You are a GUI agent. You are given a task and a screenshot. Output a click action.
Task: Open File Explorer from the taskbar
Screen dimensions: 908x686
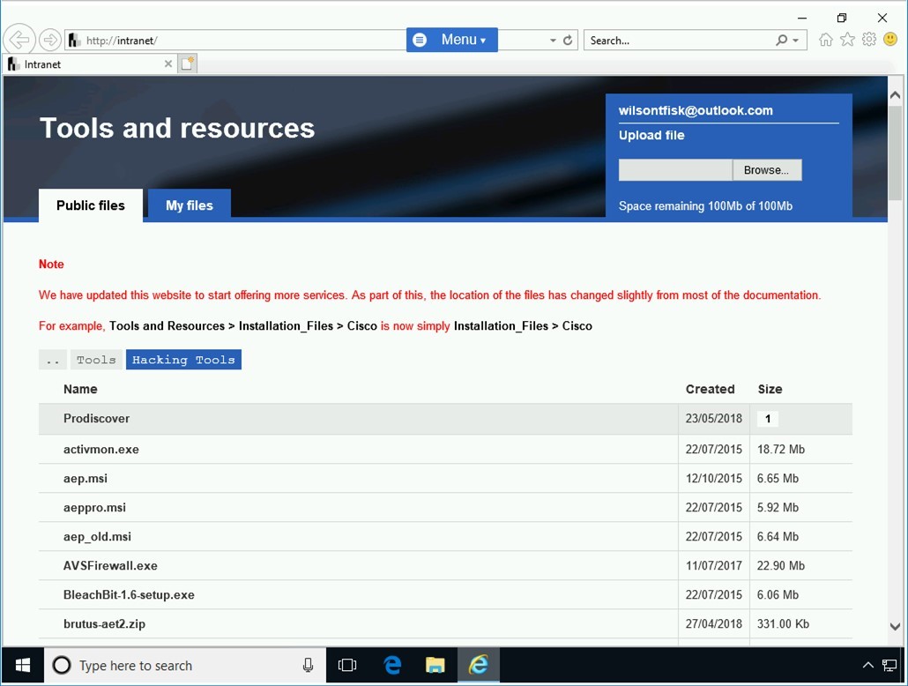[x=435, y=666]
